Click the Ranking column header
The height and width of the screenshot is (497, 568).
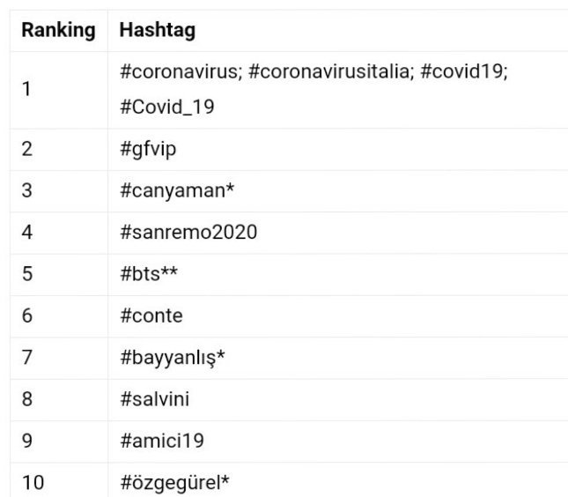tap(58, 30)
